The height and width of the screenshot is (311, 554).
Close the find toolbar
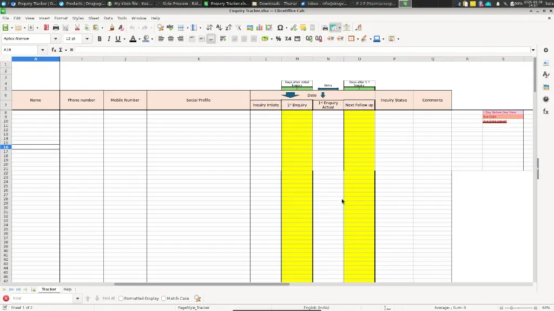click(5, 298)
